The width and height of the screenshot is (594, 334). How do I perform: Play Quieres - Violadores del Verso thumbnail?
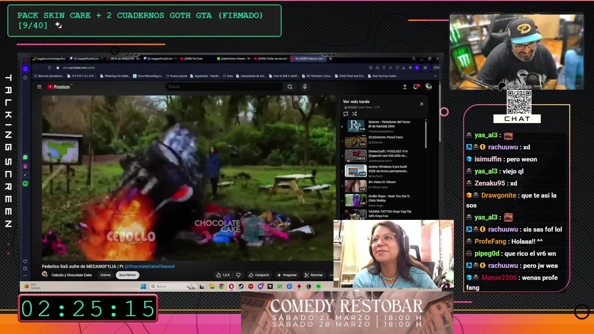tap(356, 126)
